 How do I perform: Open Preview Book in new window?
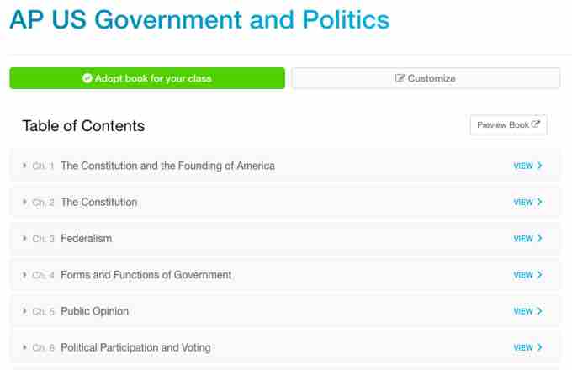[x=508, y=125]
